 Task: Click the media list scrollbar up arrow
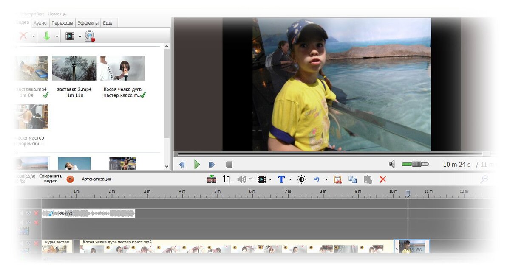[167, 46]
